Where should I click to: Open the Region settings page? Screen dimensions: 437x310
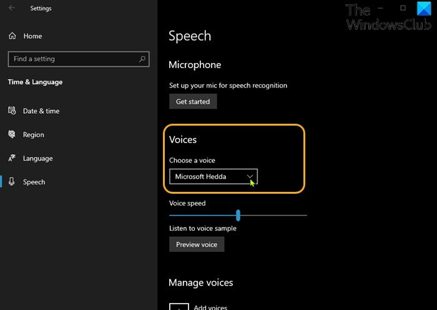coord(34,135)
